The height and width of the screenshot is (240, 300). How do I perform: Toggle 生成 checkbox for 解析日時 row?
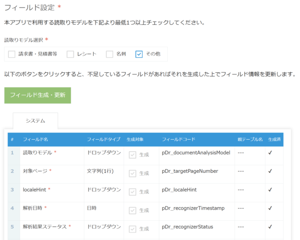point(132,211)
